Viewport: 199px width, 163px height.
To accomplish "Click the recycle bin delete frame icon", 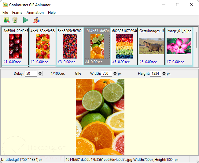I will point(15,21).
